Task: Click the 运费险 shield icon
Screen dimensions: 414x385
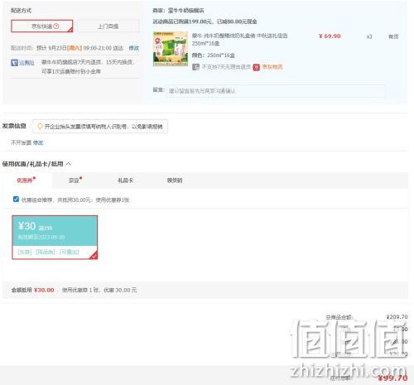Action: pos(14,63)
